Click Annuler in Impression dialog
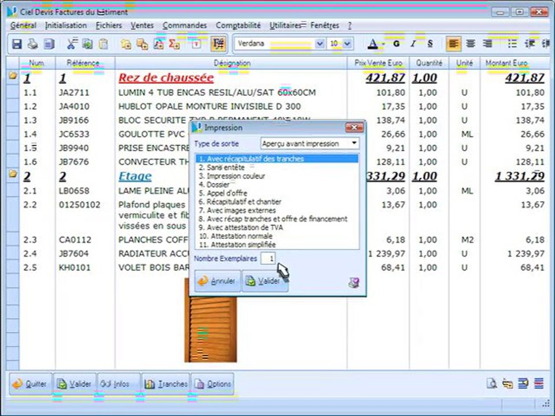This screenshot has width=555, height=416. coord(218,281)
